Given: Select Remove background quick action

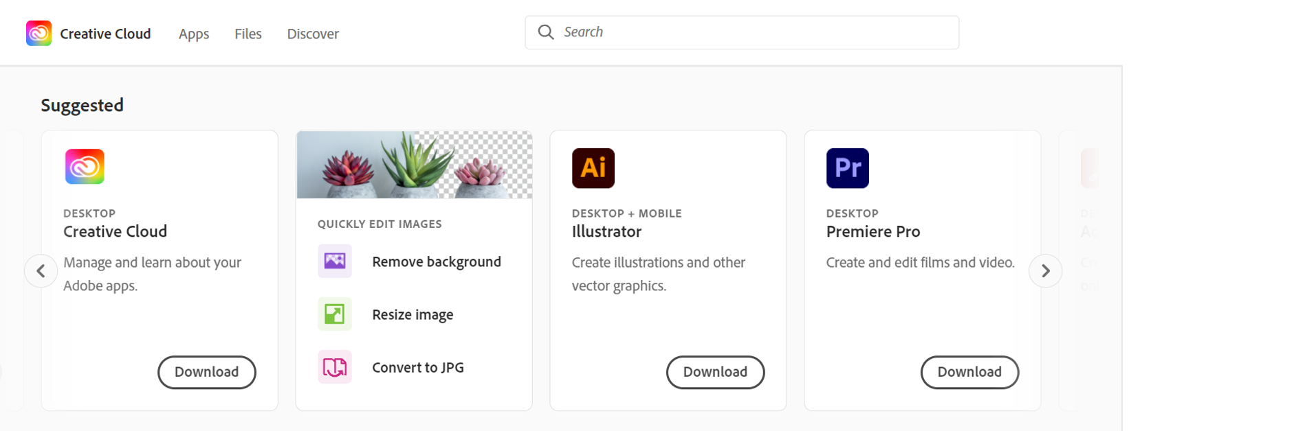Looking at the screenshot, I should click(437, 261).
